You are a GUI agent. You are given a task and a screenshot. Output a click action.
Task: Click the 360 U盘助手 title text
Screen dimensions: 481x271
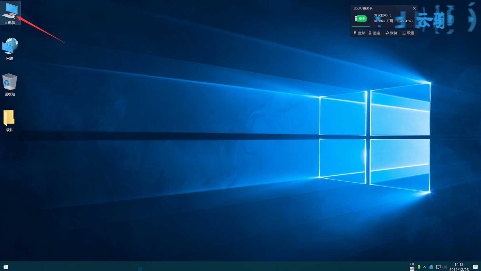point(363,8)
